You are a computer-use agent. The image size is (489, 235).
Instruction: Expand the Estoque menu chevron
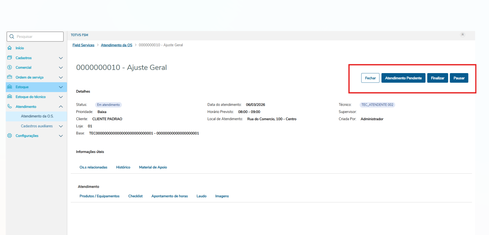tap(61, 87)
